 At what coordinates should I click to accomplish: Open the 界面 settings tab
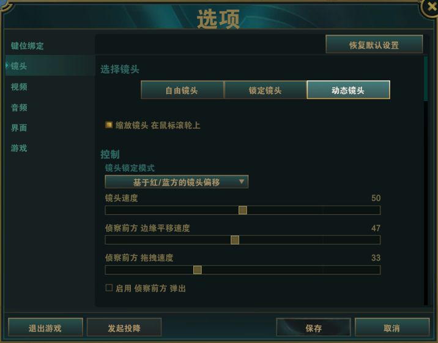click(19, 128)
